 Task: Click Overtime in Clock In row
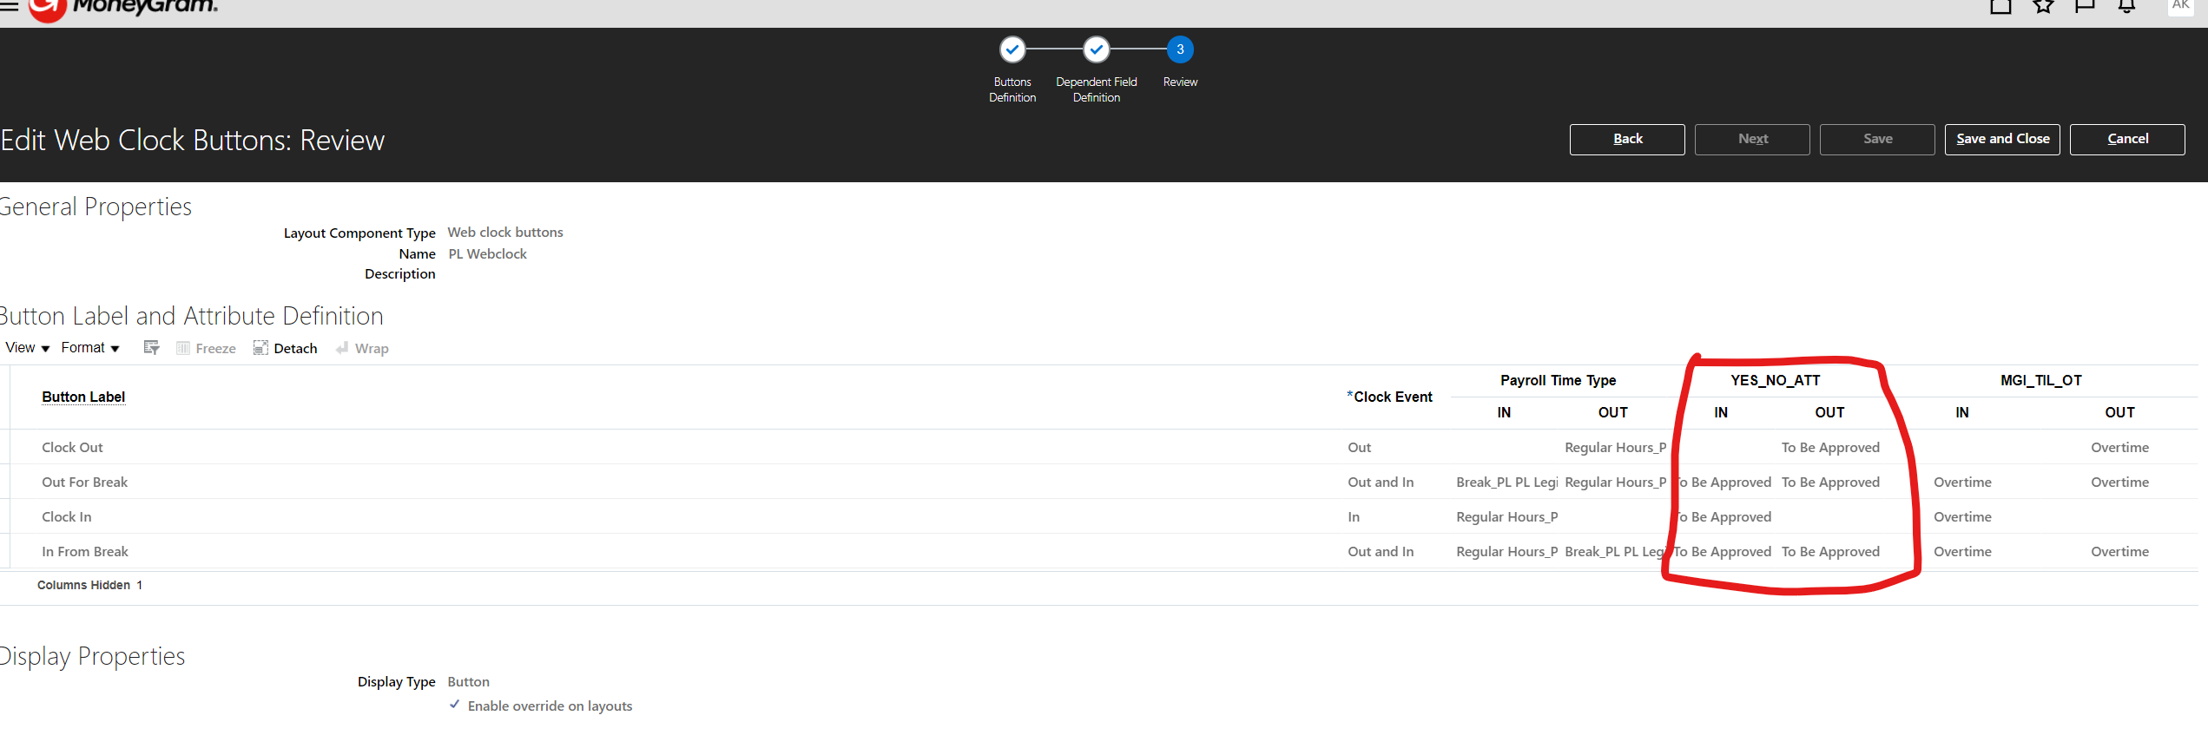click(x=1962, y=516)
